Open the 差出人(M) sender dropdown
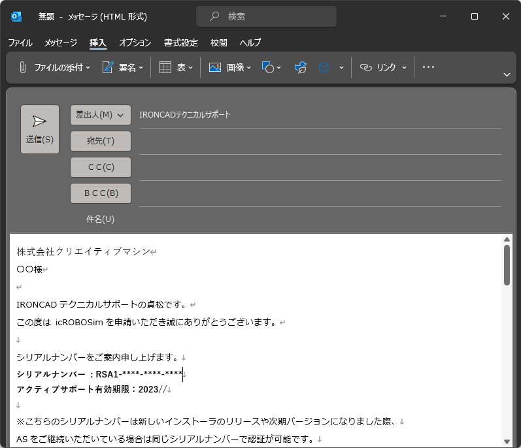 101,115
